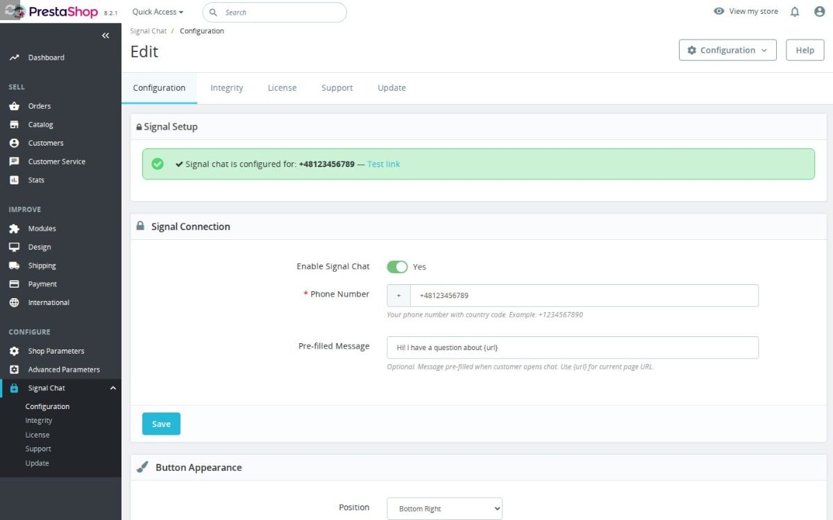The height and width of the screenshot is (520, 833).
Task: Click the Payment card icon
Action: (x=14, y=284)
